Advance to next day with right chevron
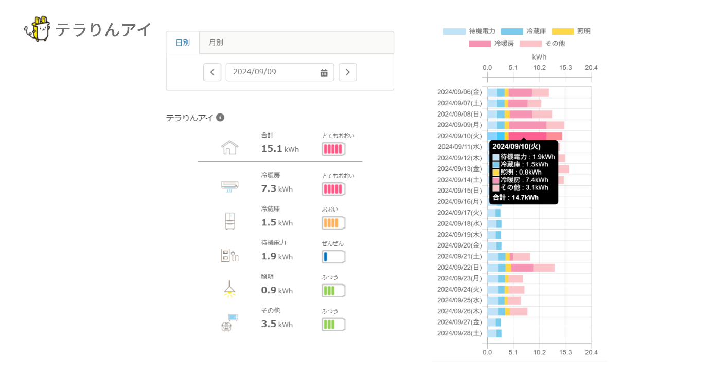Viewport: 710px width, 380px height. point(348,72)
